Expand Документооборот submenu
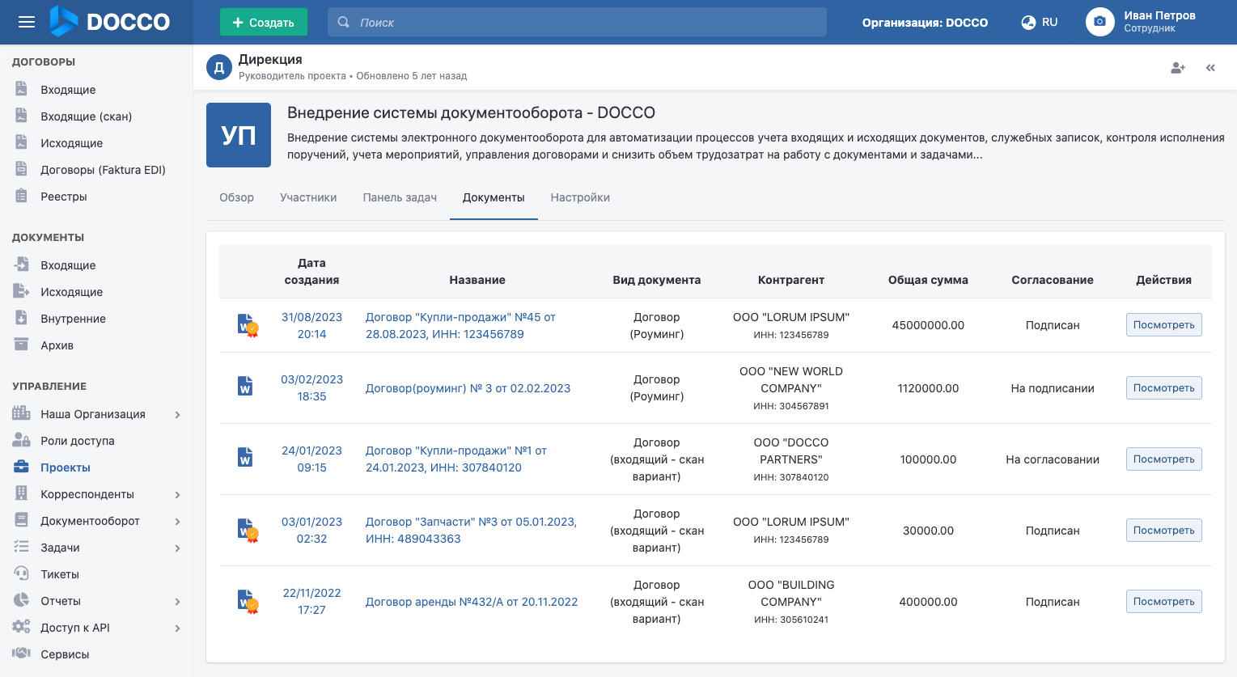The width and height of the screenshot is (1237, 677). coord(177,521)
